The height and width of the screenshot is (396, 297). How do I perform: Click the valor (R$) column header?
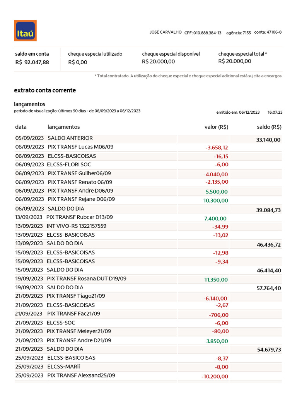coord(217,127)
